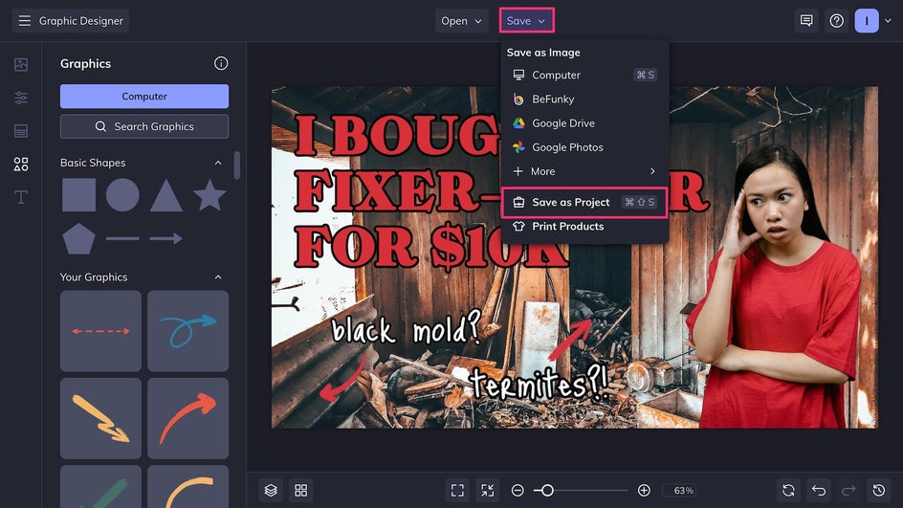Save image to Google Drive
The height and width of the screenshot is (508, 903).
[x=584, y=123]
